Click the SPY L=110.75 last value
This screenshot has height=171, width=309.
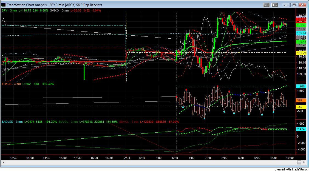pos(24,10)
